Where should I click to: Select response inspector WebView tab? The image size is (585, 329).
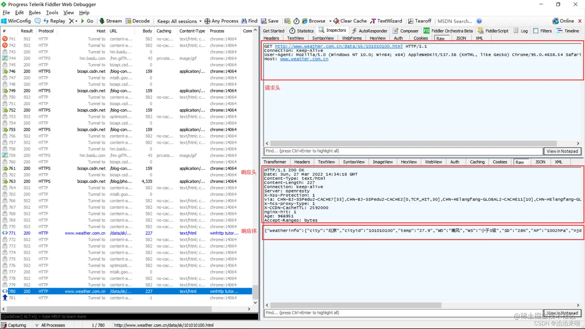tap(433, 162)
